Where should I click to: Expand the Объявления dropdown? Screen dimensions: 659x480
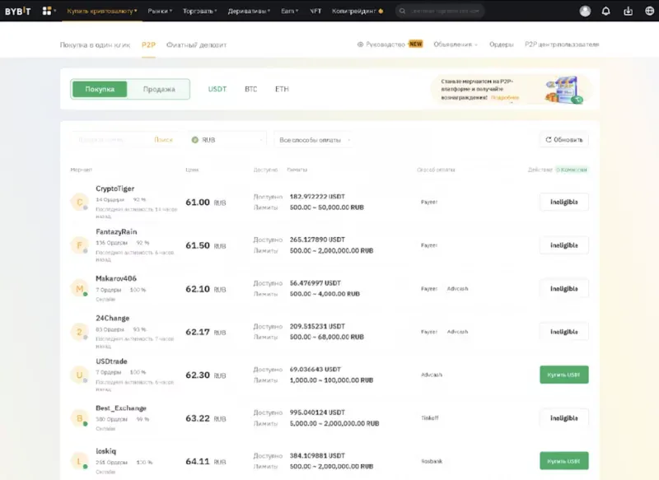(x=456, y=44)
